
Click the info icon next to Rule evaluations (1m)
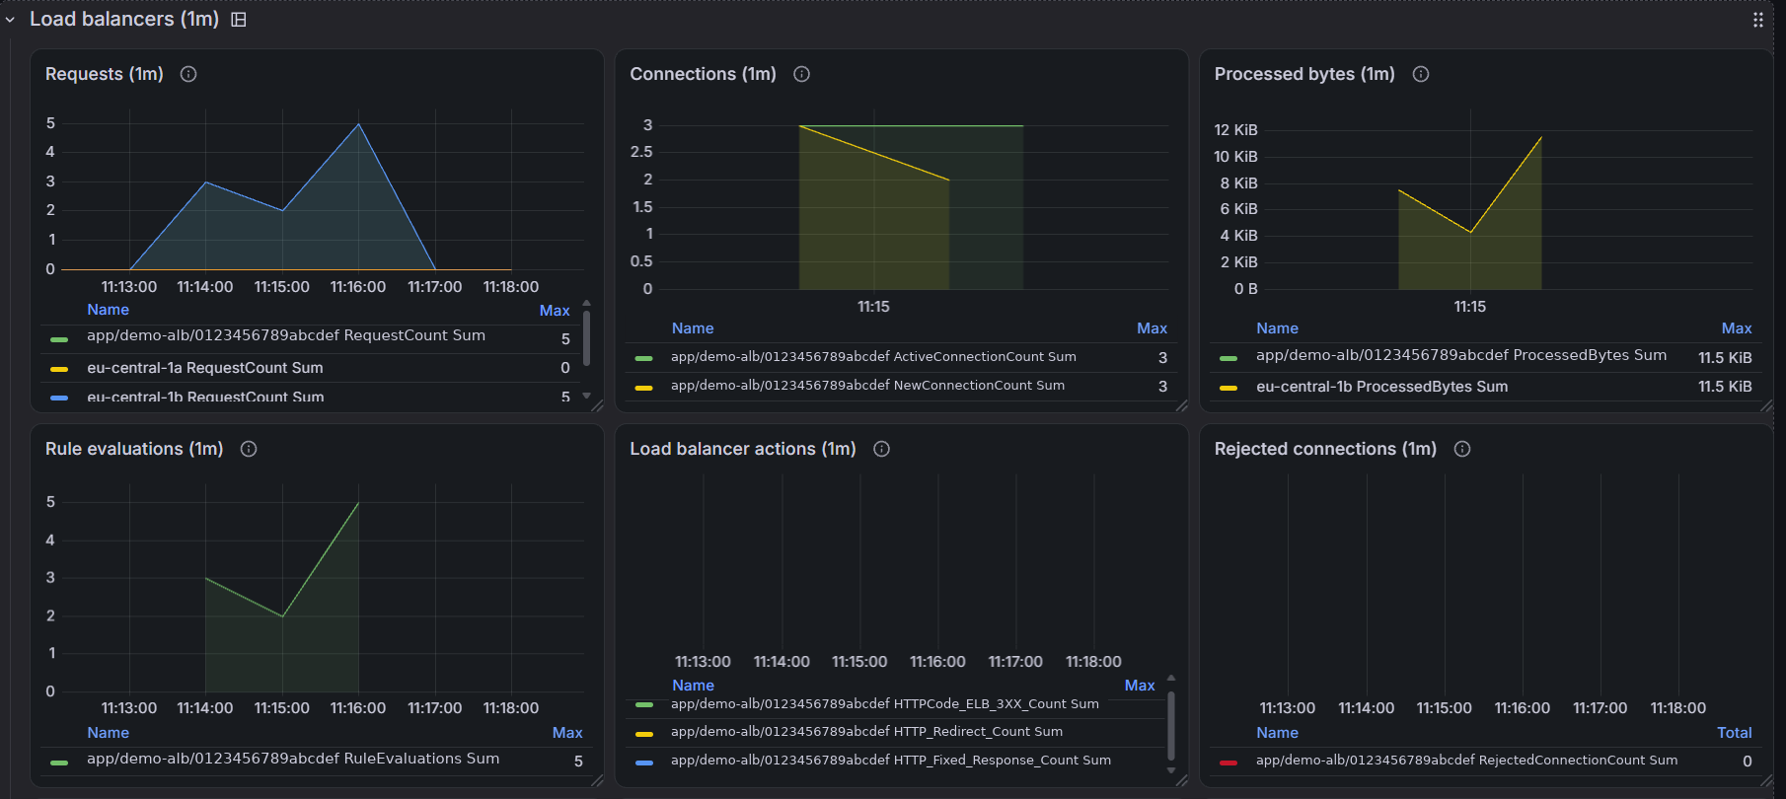pos(249,449)
